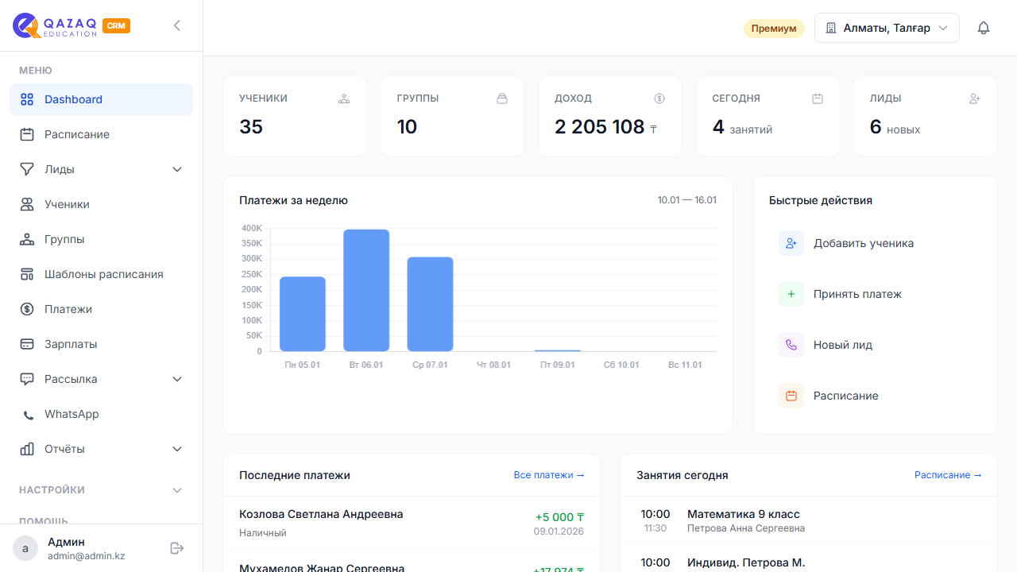Open WhatsApp menu item
1017x572 pixels.
tap(101, 414)
